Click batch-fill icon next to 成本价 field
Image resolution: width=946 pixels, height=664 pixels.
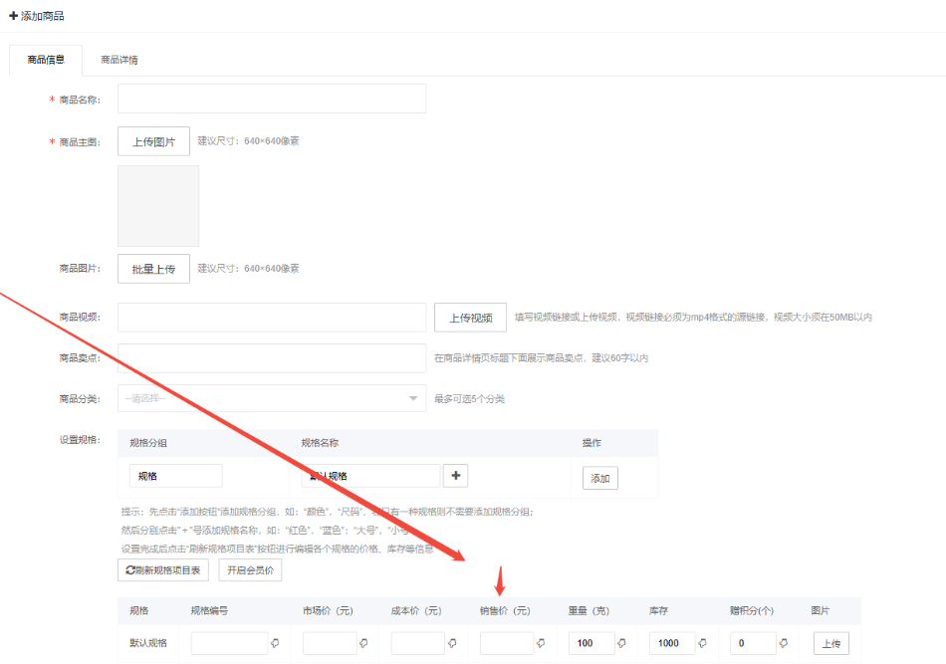pyautogui.click(x=452, y=643)
